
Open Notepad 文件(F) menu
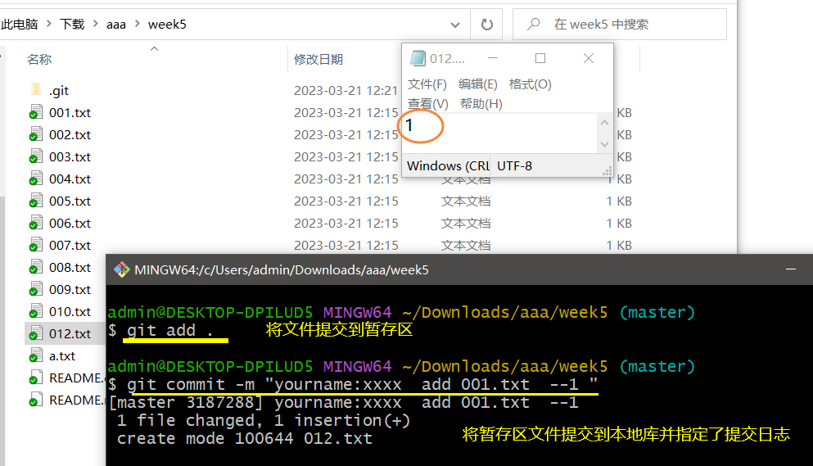(427, 84)
